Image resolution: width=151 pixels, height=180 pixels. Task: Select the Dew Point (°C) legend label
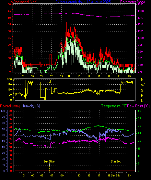[x=138, y=106]
